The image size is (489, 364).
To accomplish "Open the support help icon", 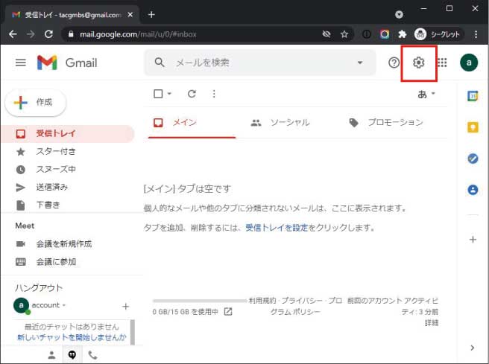I will pos(394,63).
